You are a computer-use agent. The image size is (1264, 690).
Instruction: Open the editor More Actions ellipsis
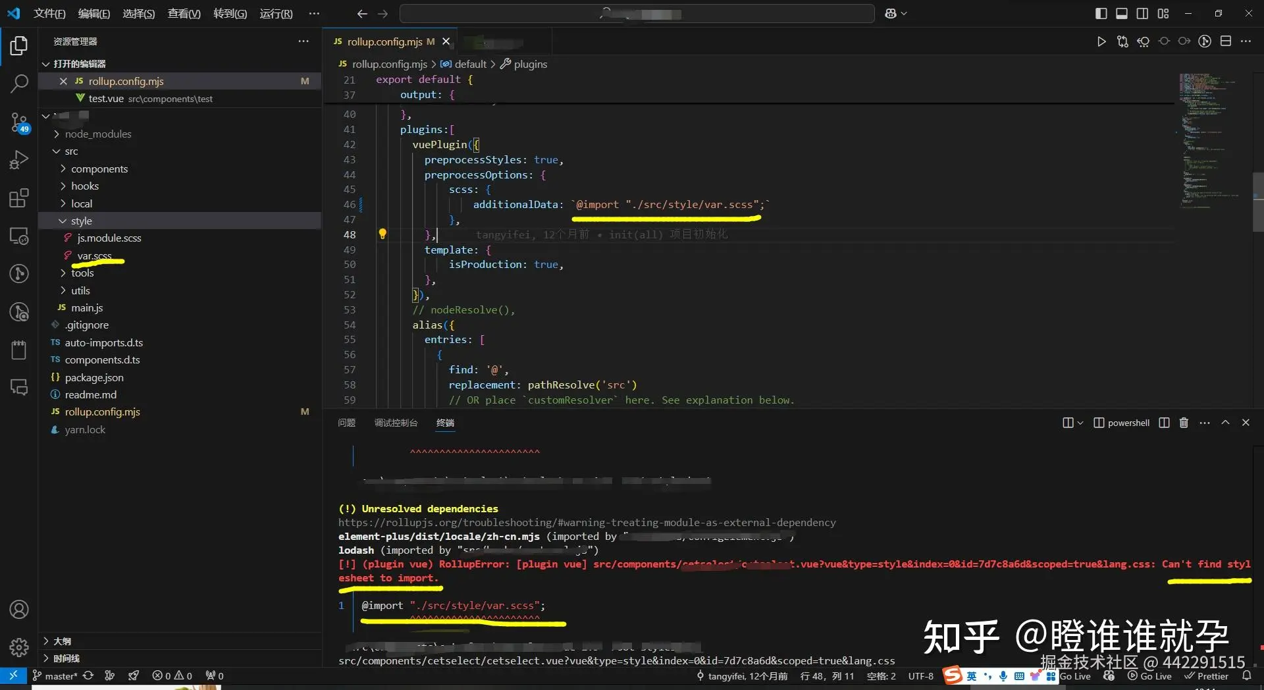1246,41
